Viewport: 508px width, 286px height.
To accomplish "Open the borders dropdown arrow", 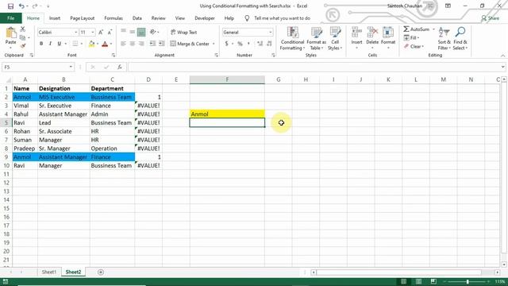I will coord(81,44).
